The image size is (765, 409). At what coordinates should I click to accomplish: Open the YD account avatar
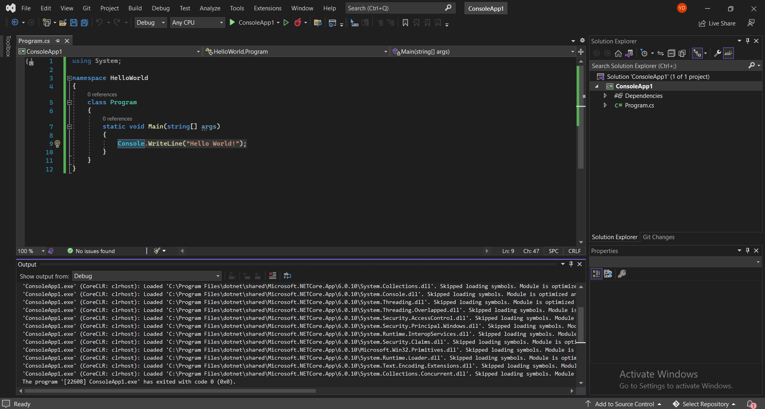point(682,8)
